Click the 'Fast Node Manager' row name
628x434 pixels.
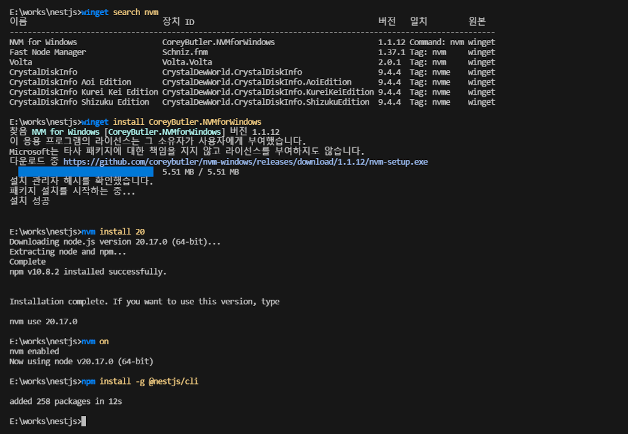point(48,52)
